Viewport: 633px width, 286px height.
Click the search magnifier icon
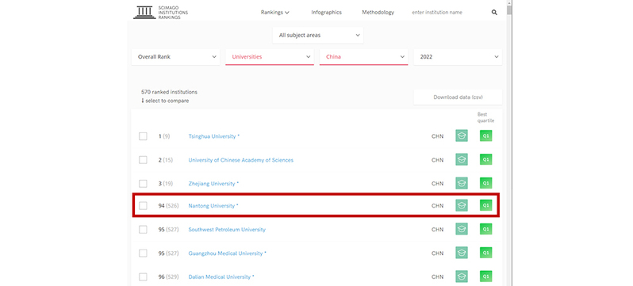pos(494,13)
